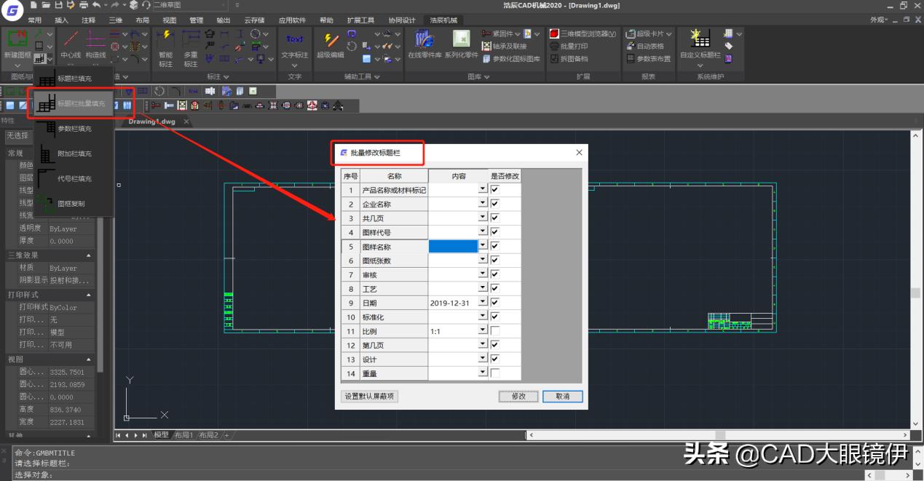924x481 pixels.
Task: Click the 产品名称或材料标记 content field
Action: tap(453, 190)
